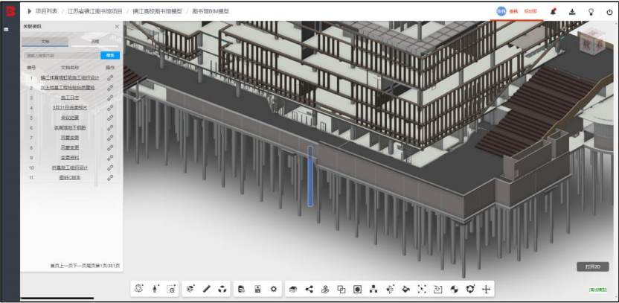Viewport: 619px width, 303px height.
Task: Click the share nodes icon in the toolbar
Action: coord(309,289)
